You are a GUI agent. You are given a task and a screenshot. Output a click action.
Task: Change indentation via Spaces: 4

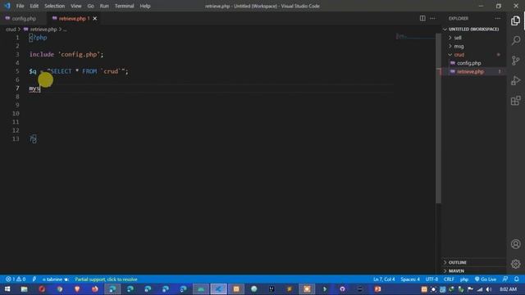coord(410,279)
